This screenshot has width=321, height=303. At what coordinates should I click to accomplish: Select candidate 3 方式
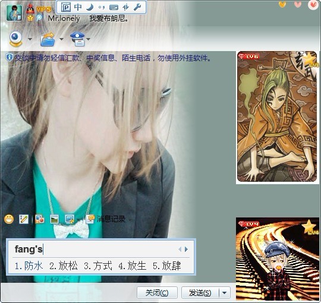click(98, 266)
